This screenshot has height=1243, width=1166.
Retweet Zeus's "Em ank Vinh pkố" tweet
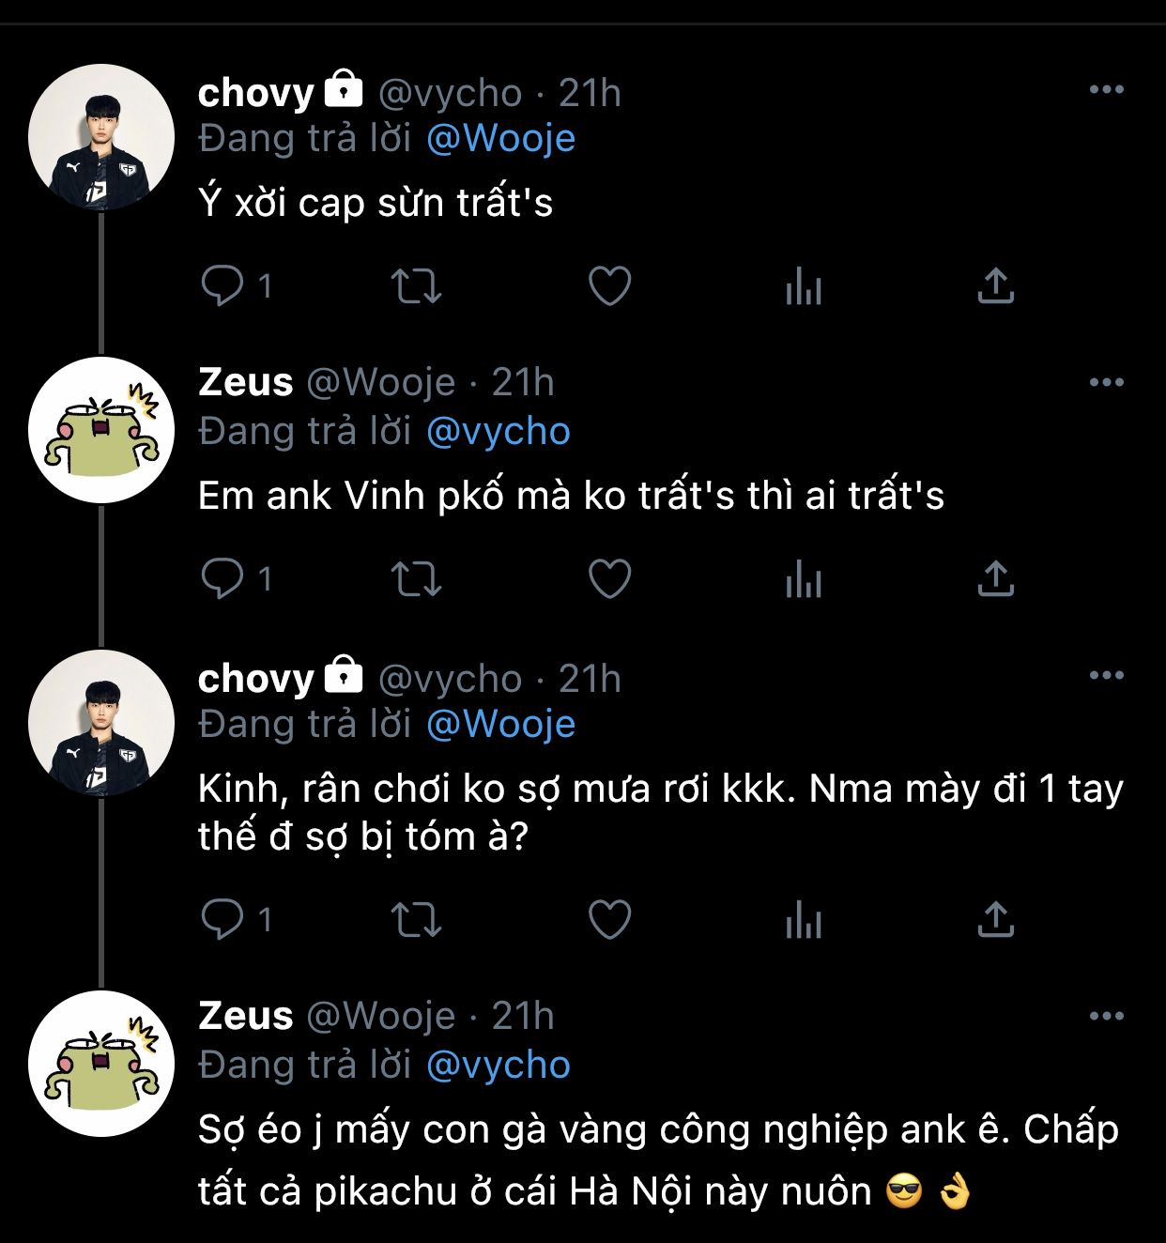[415, 579]
